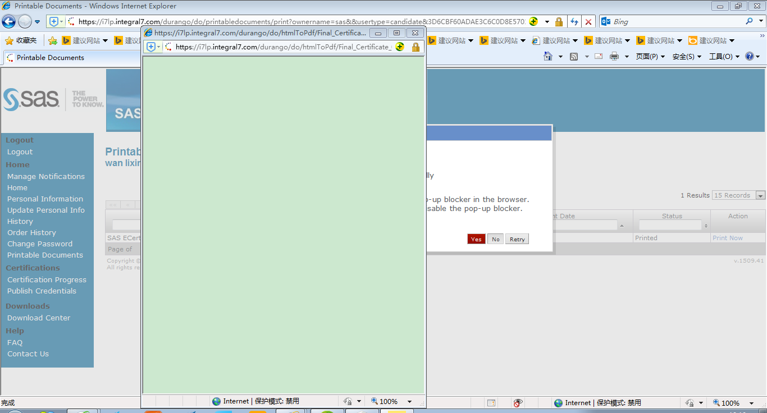The height and width of the screenshot is (413, 767).
Task: Click the RSS feeds toolbar icon
Action: pos(574,56)
